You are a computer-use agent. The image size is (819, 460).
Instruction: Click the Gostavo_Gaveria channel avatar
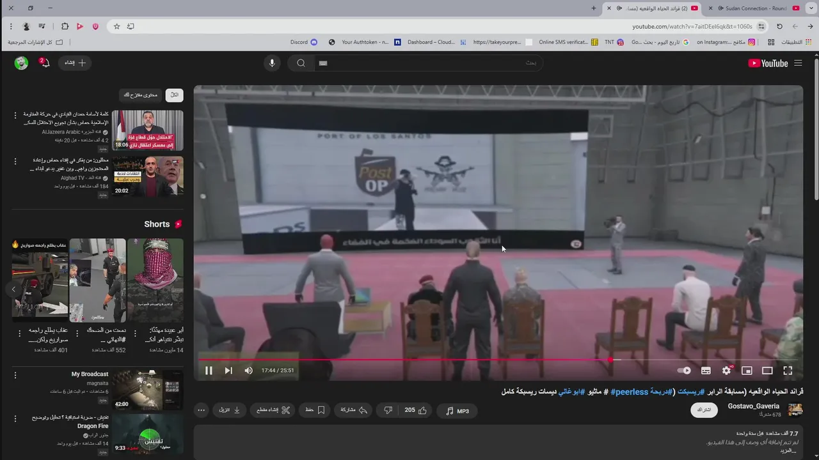795,410
